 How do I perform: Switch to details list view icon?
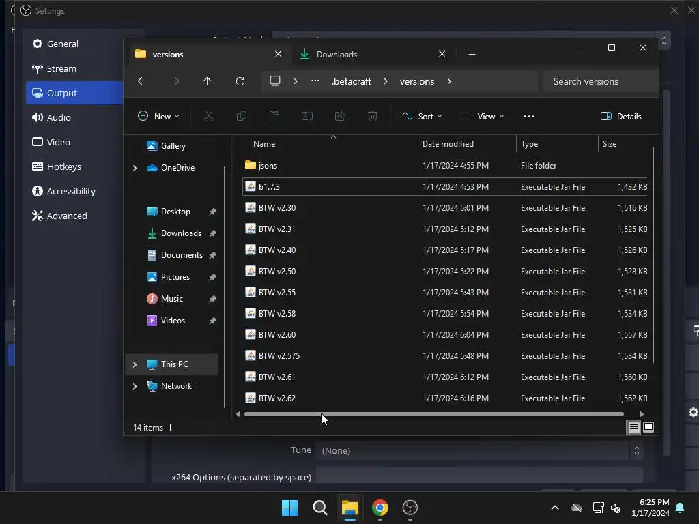coord(633,427)
